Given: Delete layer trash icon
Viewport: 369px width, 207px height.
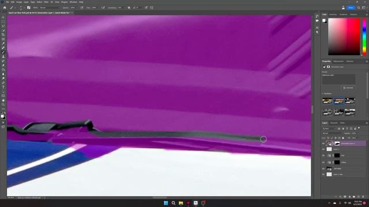Looking at the screenshot, I should (x=363, y=197).
